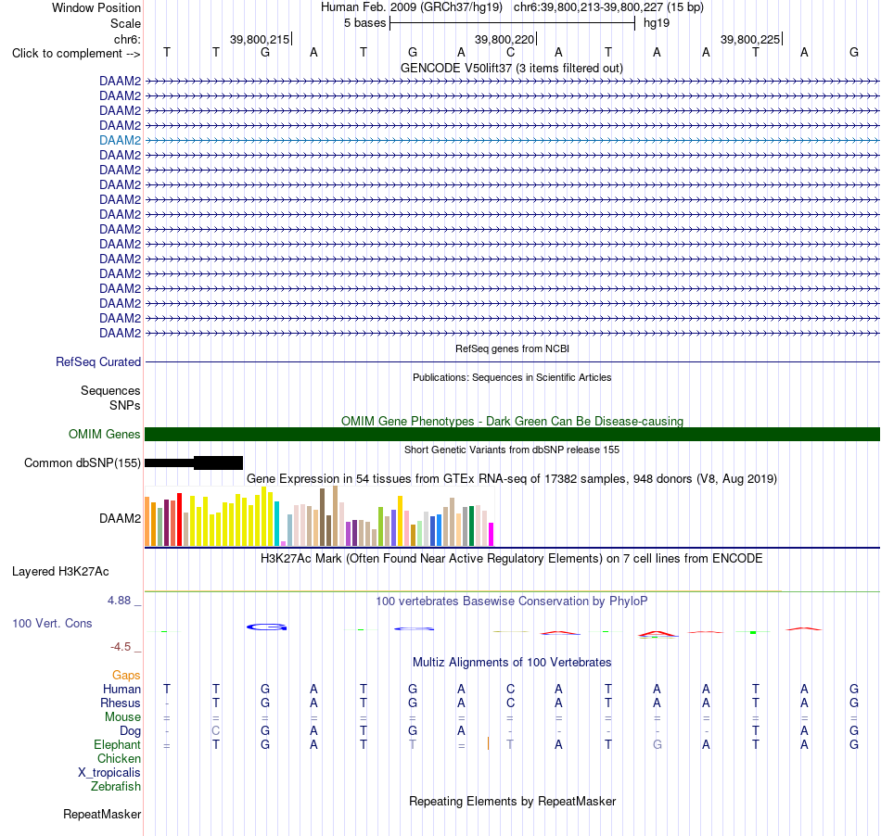
Task: Click the red bar in the GTEx chart
Action: (179, 519)
